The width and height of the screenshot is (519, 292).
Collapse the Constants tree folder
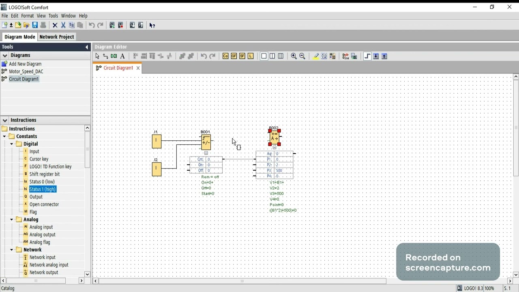(4, 137)
